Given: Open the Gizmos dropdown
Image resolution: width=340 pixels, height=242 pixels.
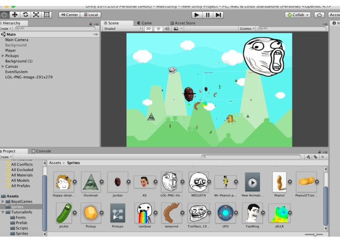Looking at the screenshot, I should click(x=247, y=28).
